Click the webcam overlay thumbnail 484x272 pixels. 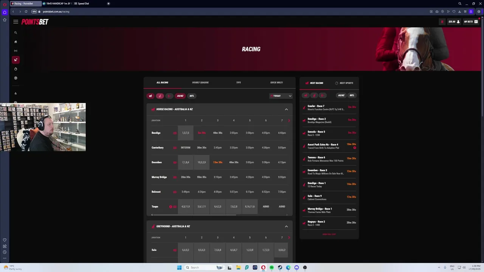click(43, 127)
